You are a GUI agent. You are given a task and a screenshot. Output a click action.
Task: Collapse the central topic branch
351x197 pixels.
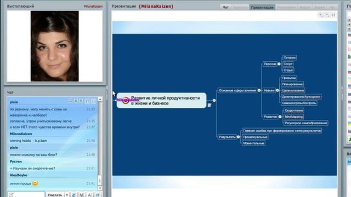tap(214, 101)
